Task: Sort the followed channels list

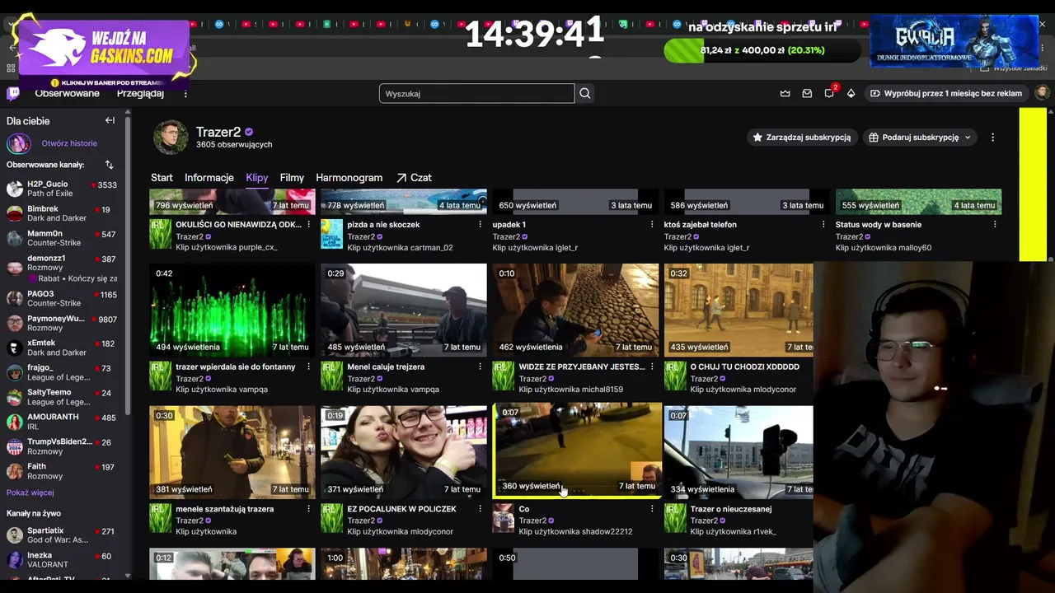Action: pyautogui.click(x=109, y=165)
